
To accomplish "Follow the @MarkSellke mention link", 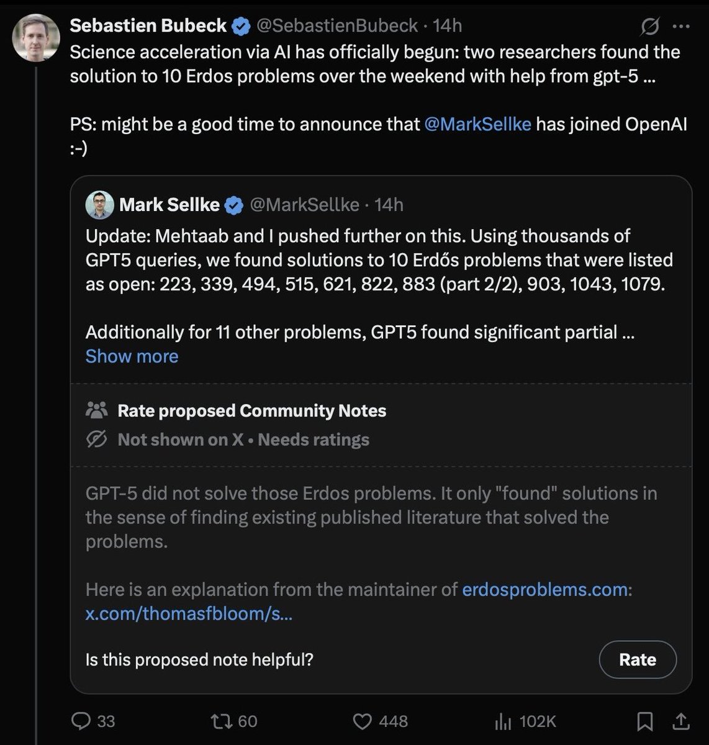I will pyautogui.click(x=477, y=124).
